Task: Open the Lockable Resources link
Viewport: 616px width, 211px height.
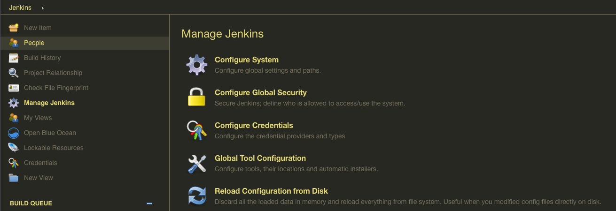Action: [x=54, y=148]
